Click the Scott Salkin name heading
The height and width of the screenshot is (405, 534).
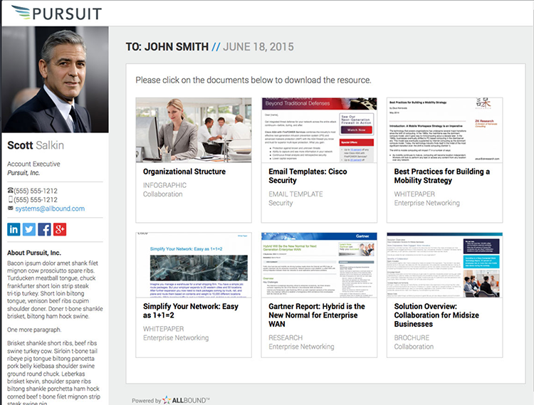pos(36,145)
